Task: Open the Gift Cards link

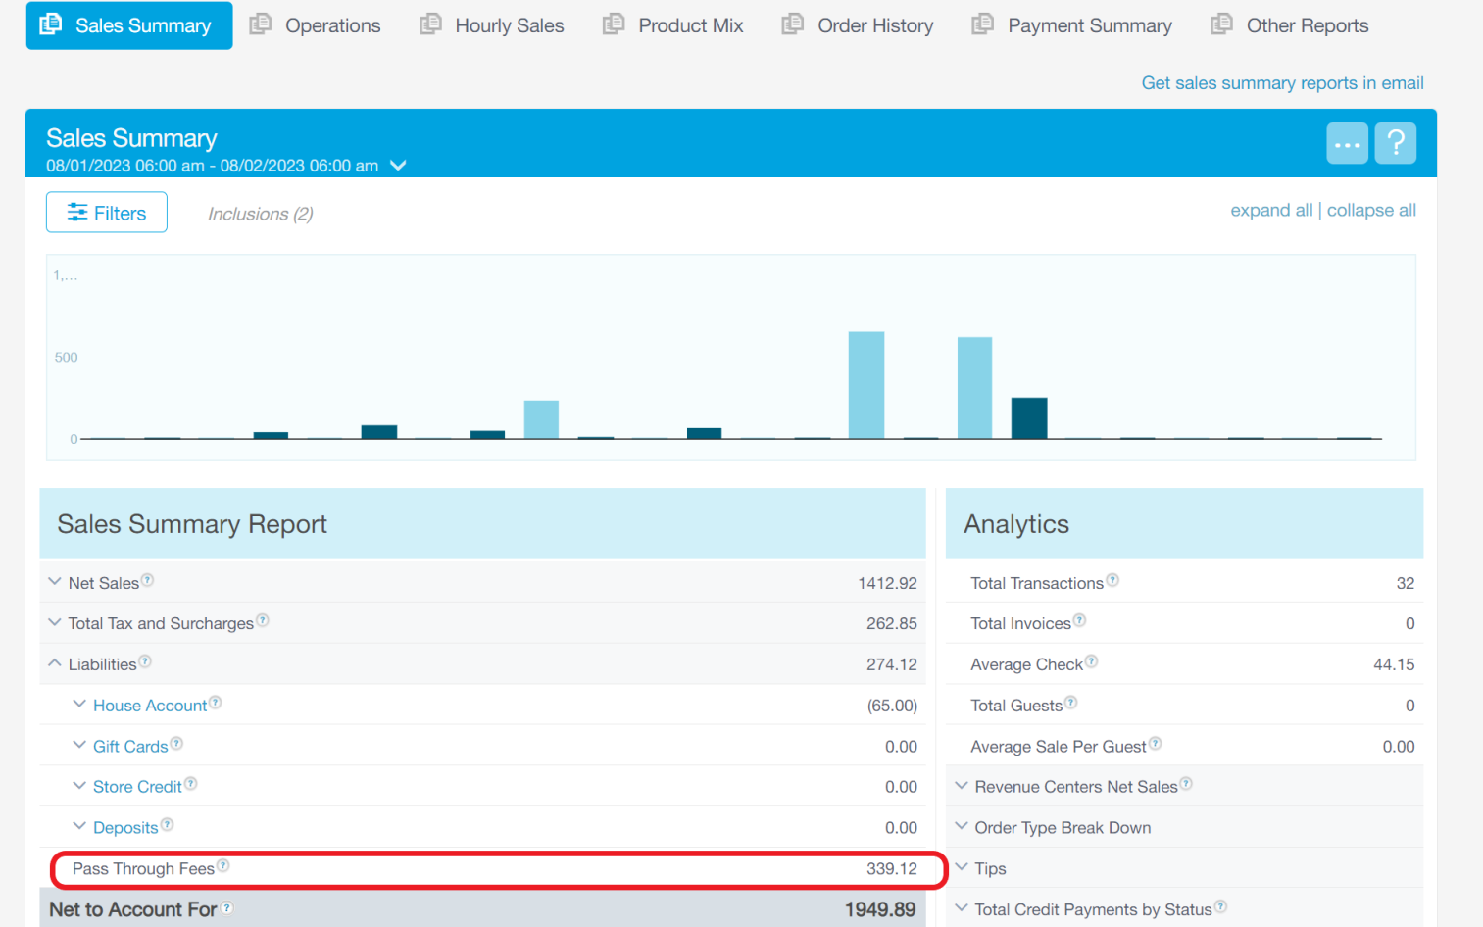Action: tap(130, 747)
